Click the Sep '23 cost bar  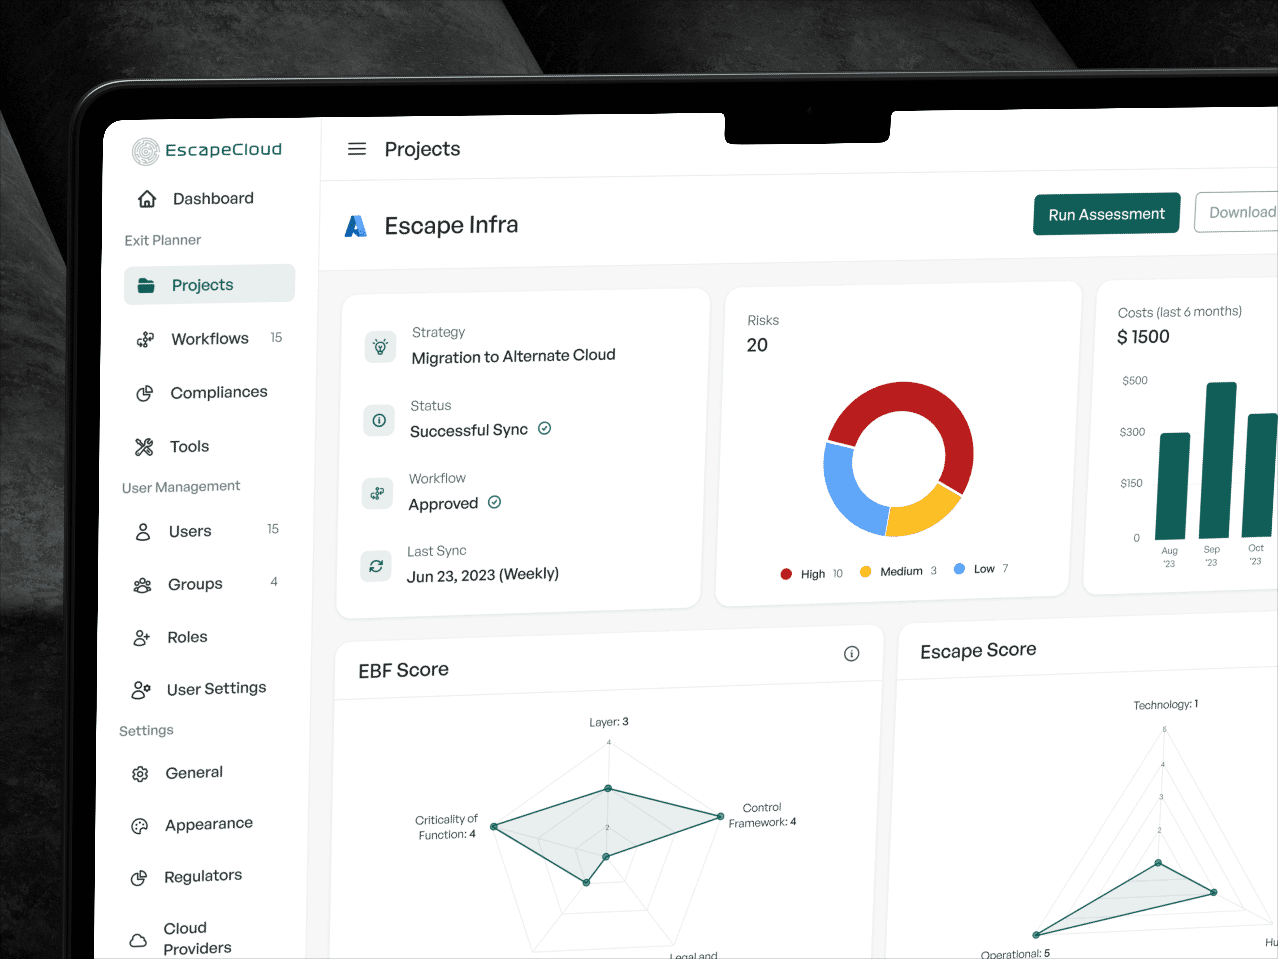[x=1217, y=461]
